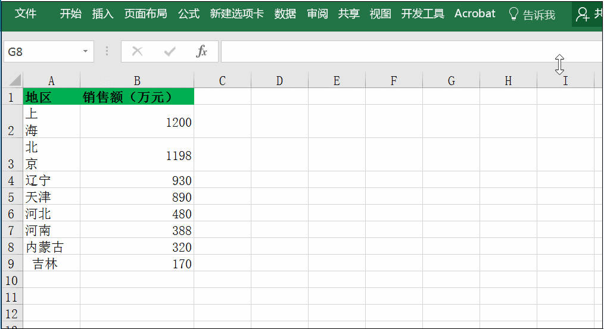604x329 pixels.
Task: Click inside the formula bar
Action: click(412, 52)
